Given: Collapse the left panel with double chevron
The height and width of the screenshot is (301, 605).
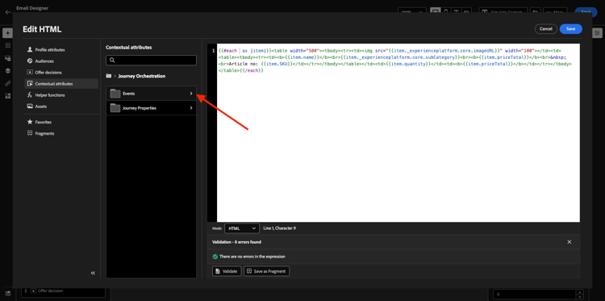Looking at the screenshot, I should pyautogui.click(x=93, y=273).
